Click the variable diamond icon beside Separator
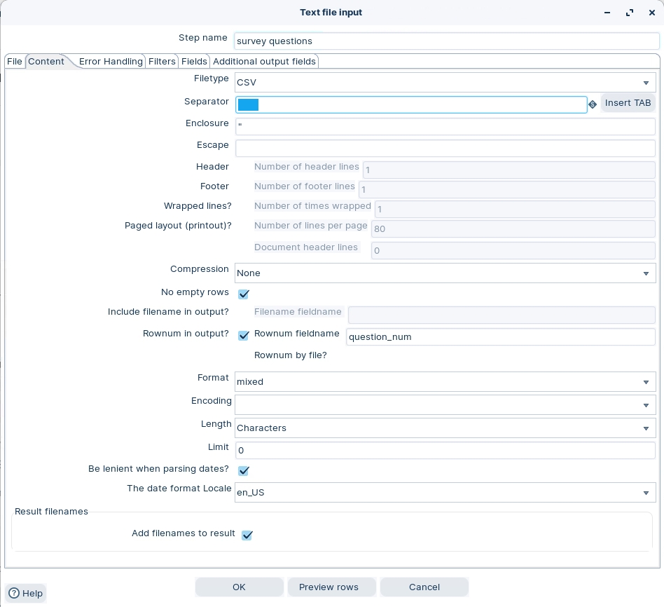 click(x=593, y=104)
